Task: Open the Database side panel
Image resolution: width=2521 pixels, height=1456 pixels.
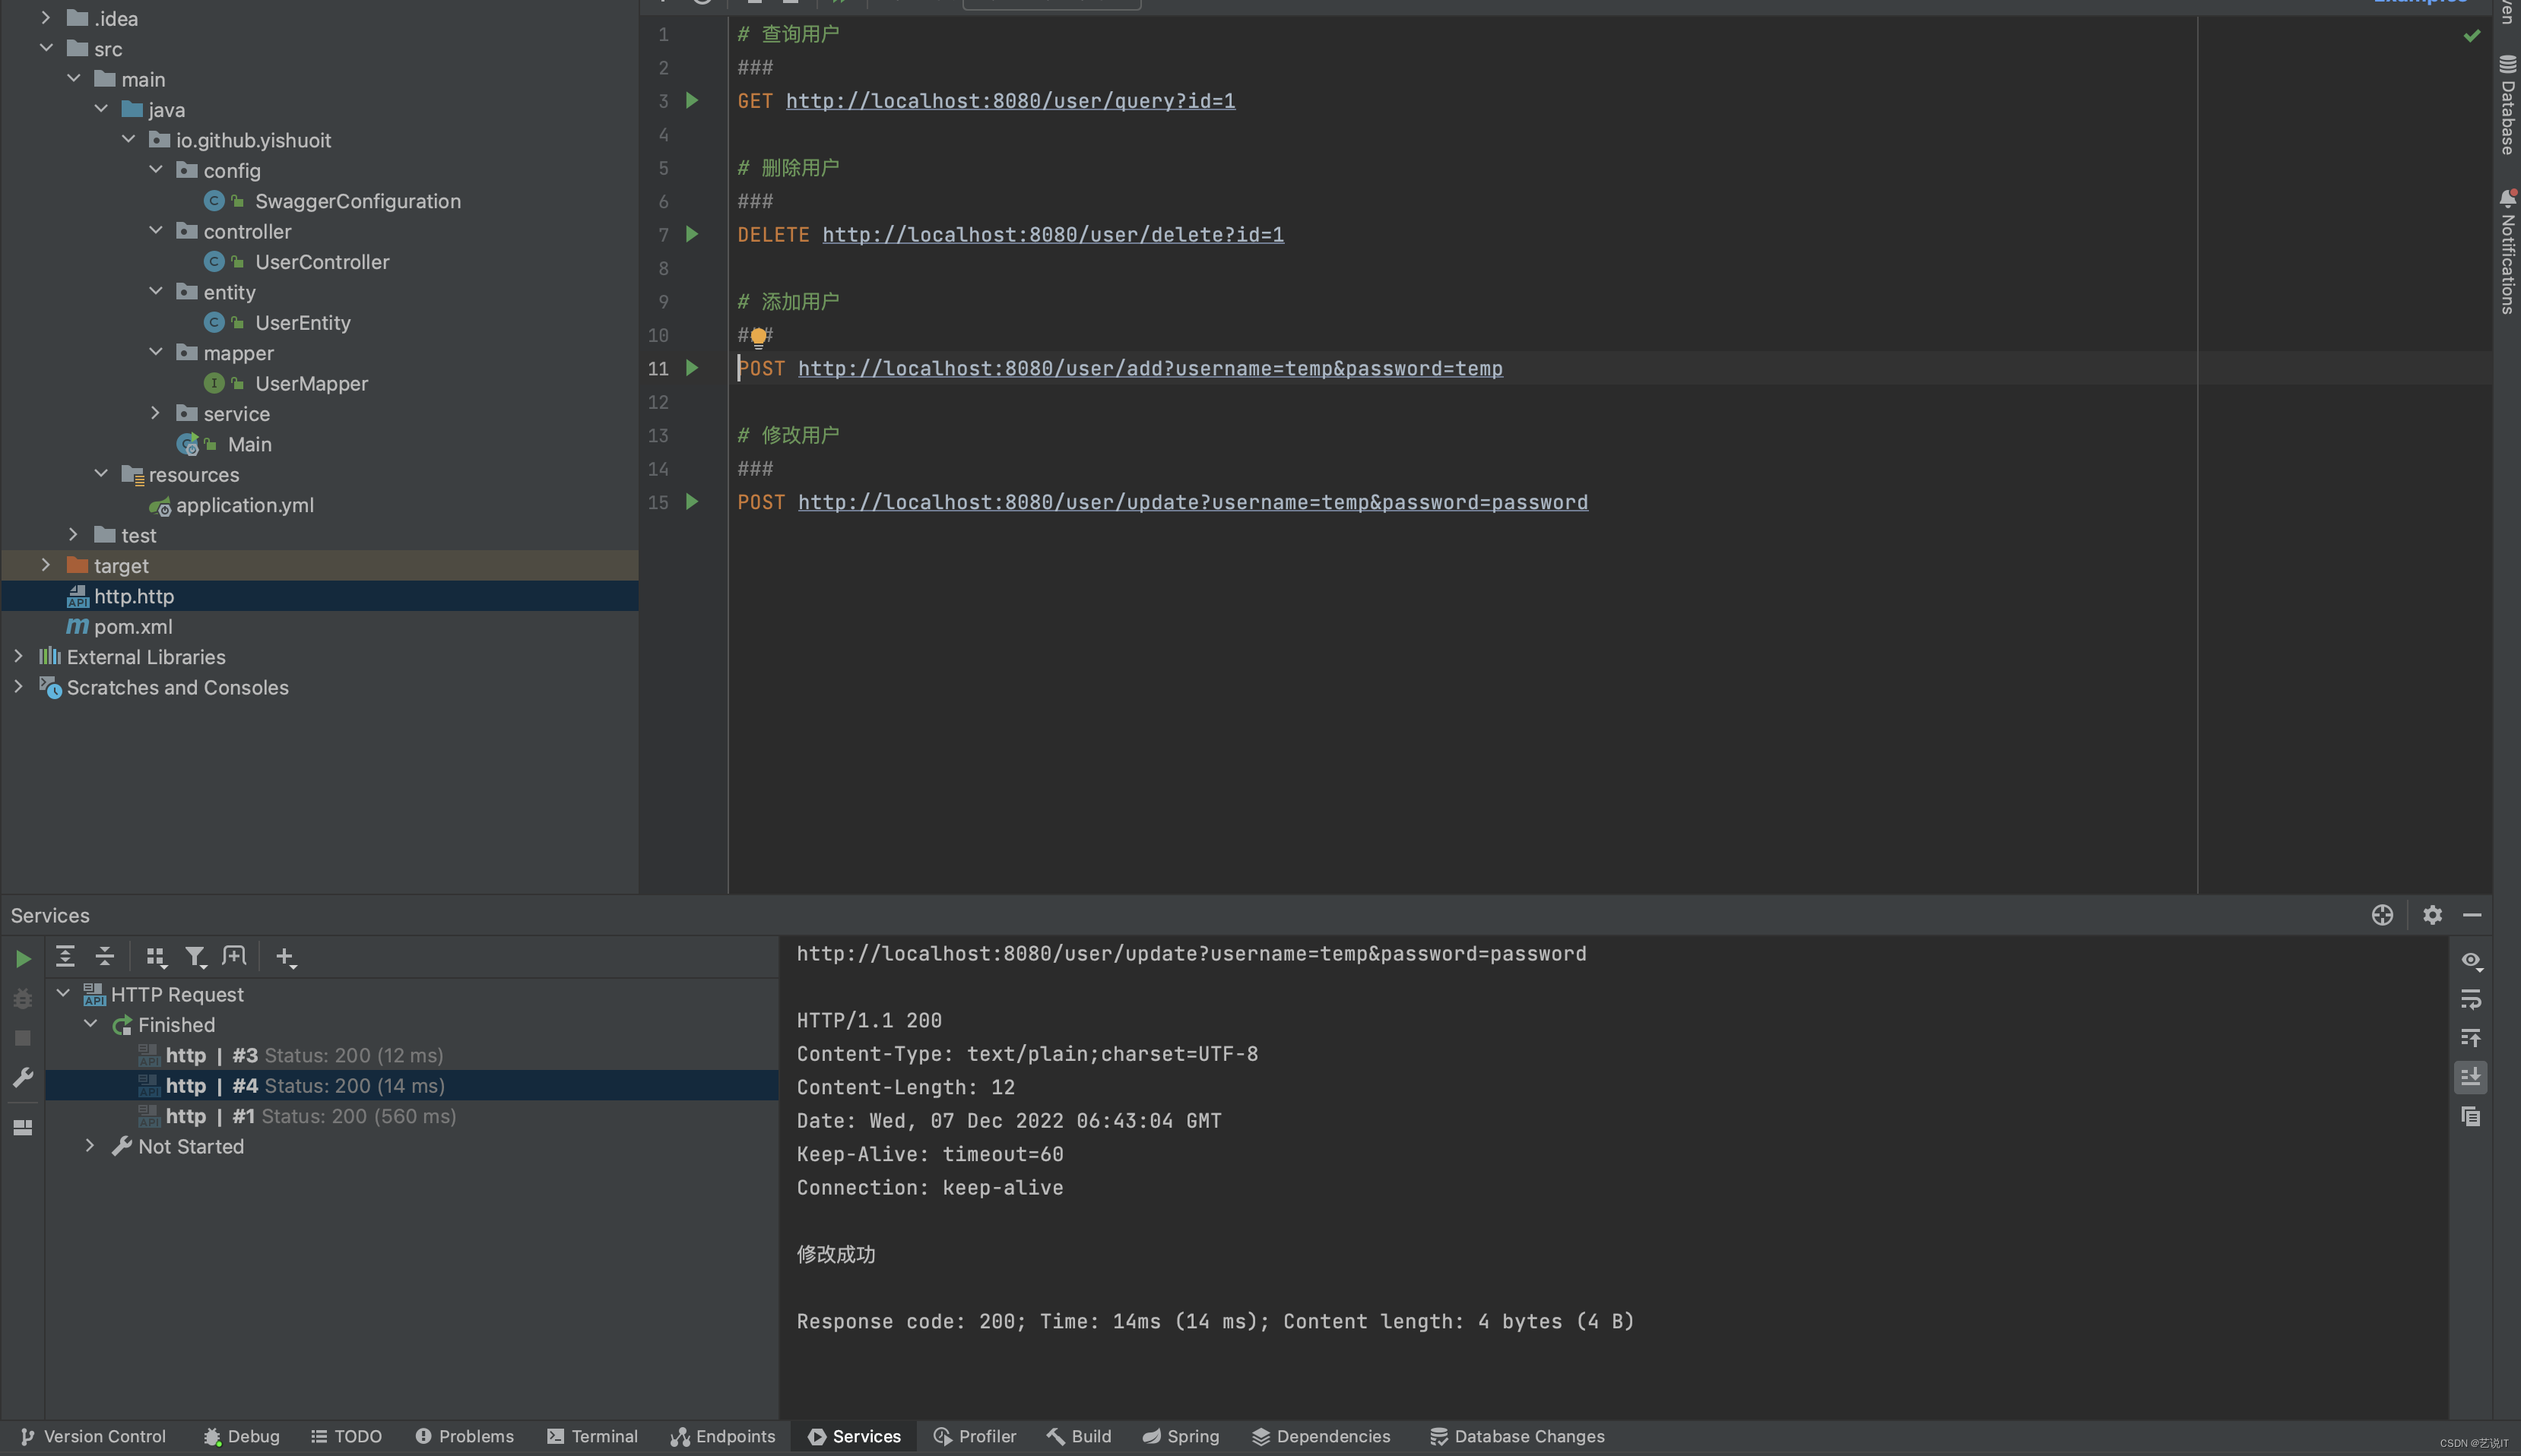Action: click(x=2507, y=105)
